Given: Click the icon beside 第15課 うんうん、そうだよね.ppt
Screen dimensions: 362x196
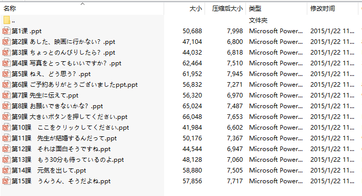Looking at the screenshot, I should point(7,181).
